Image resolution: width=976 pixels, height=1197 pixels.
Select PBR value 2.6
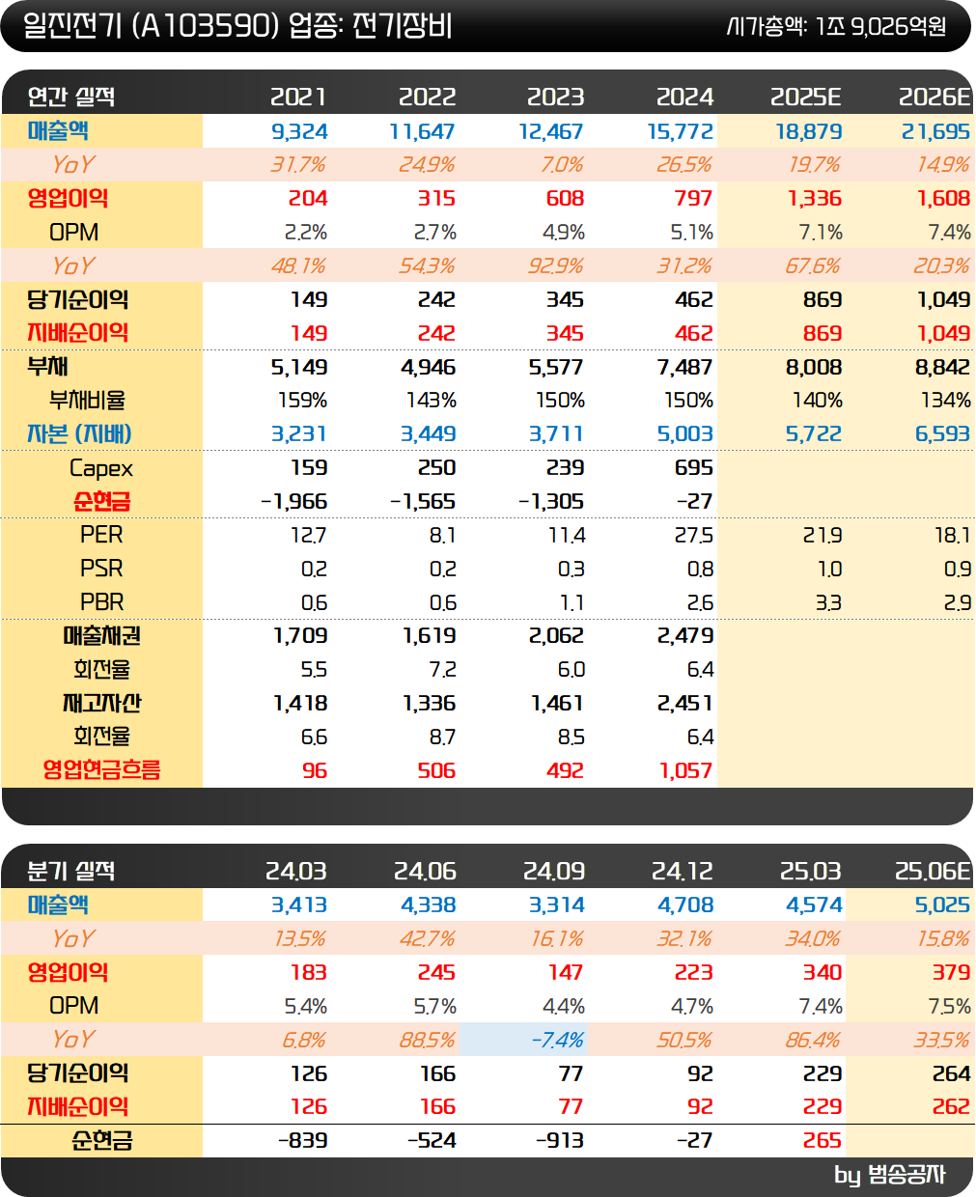click(700, 602)
